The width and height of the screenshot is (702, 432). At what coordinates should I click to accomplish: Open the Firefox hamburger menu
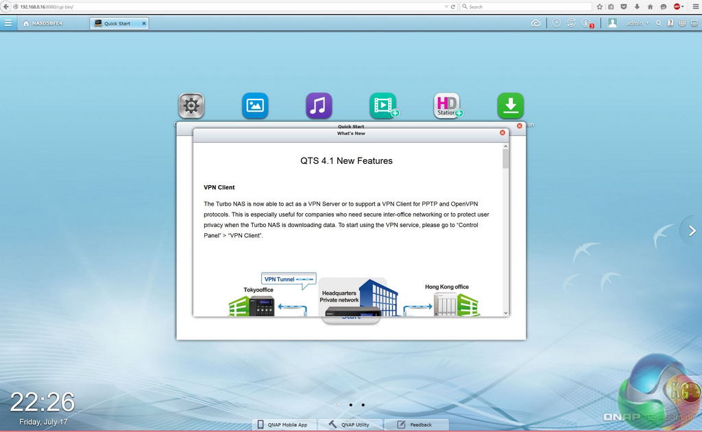tap(695, 7)
